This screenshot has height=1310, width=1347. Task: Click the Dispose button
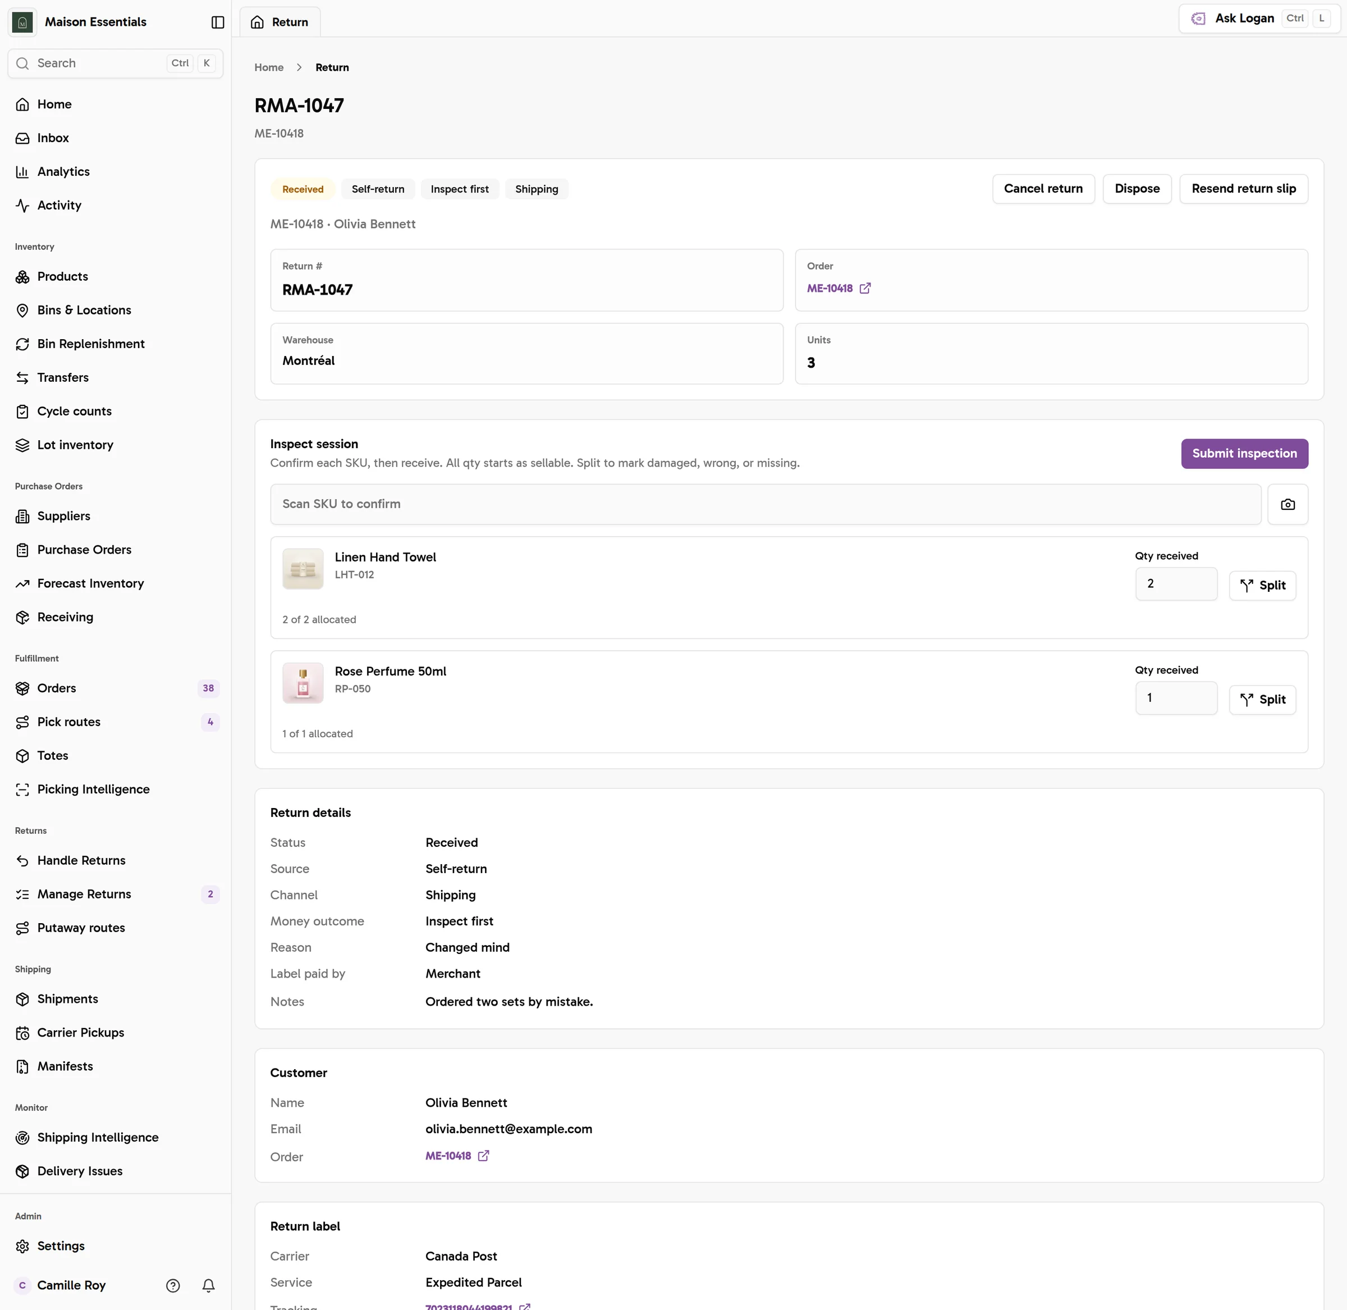tap(1137, 189)
